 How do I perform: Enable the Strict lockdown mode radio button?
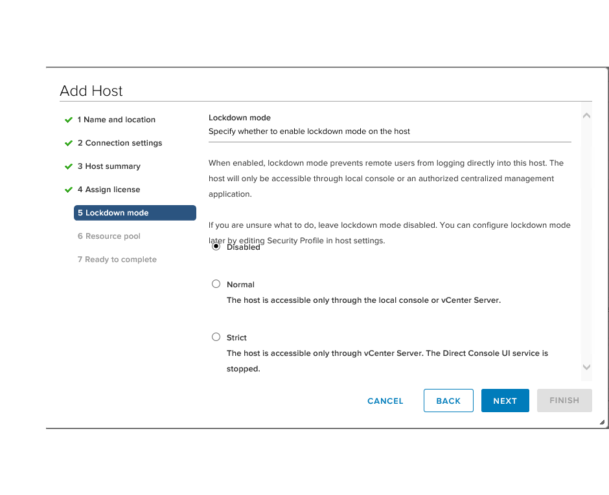(x=216, y=337)
